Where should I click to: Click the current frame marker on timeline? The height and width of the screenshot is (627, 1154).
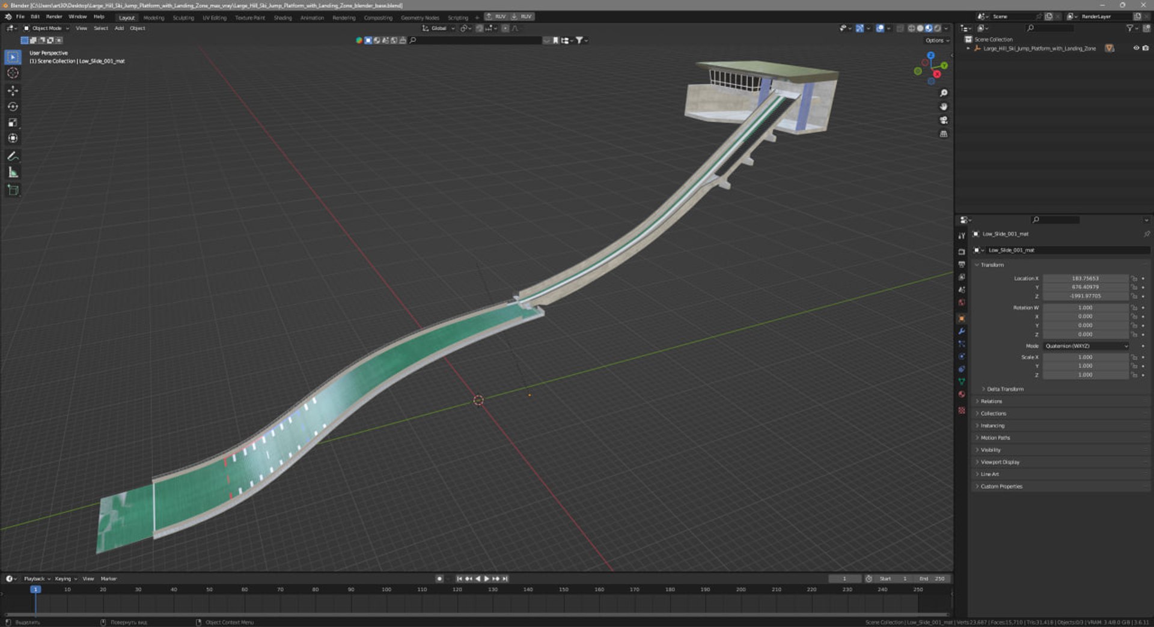click(35, 590)
